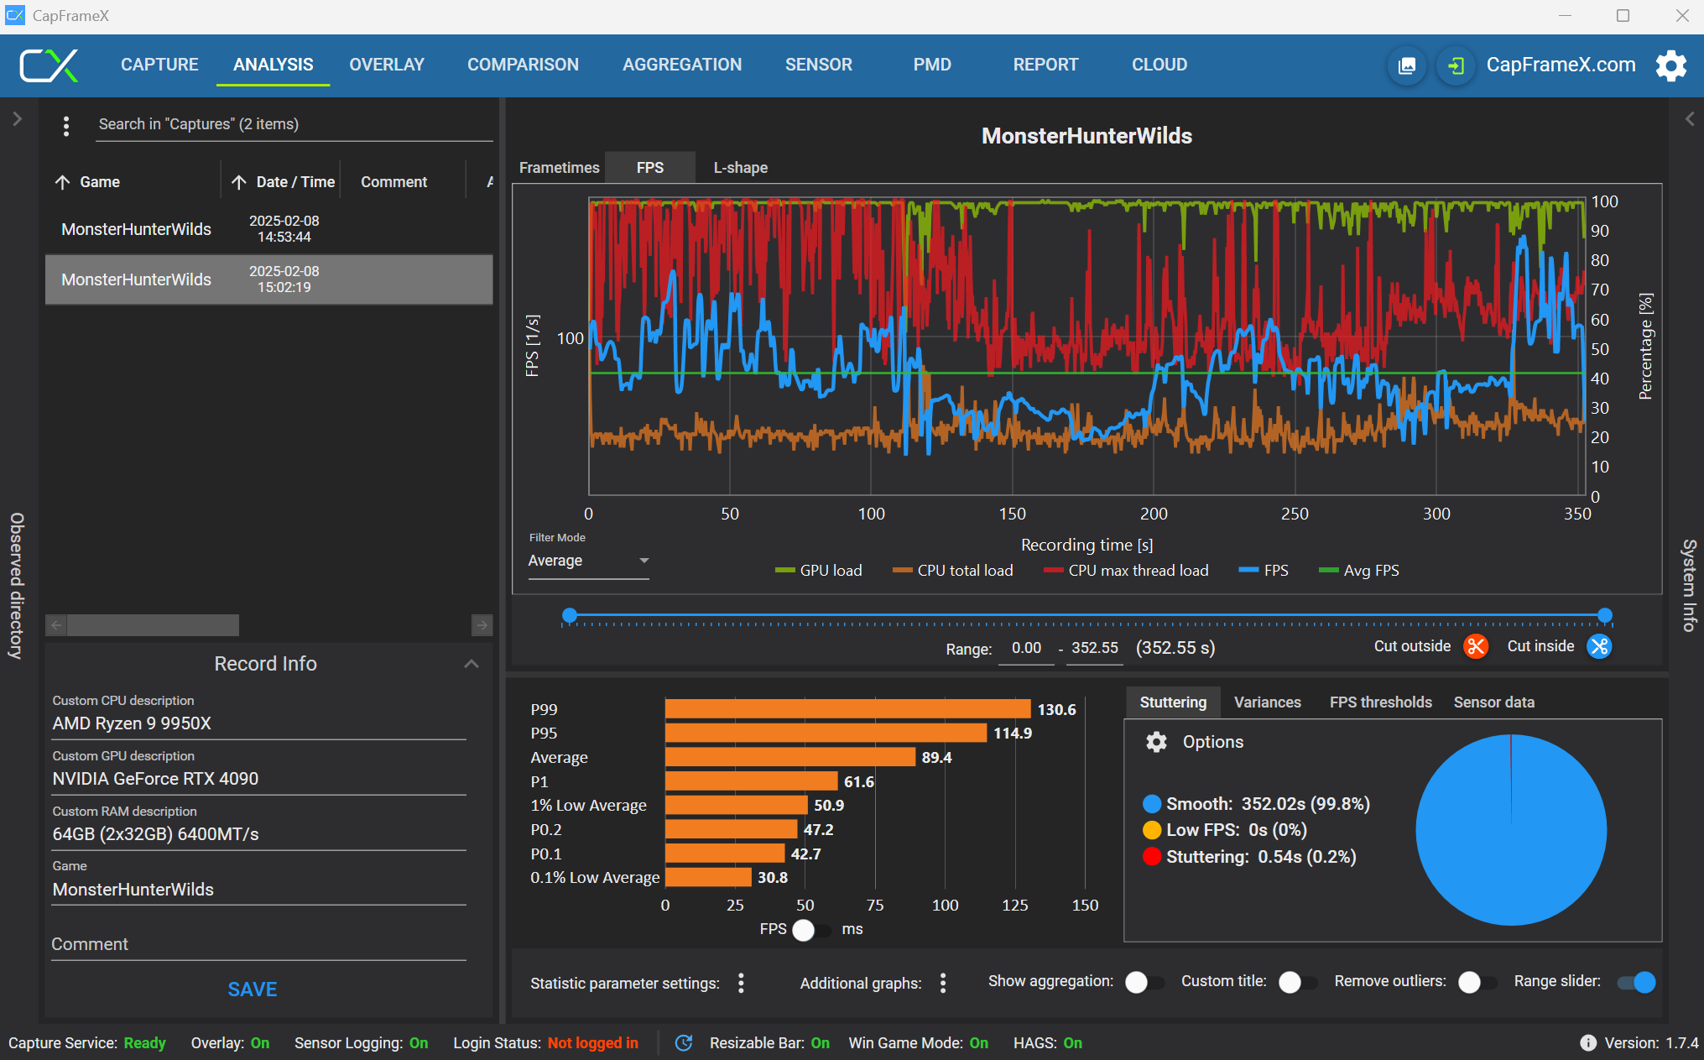Open the settings gear icon in header
Image resolution: width=1704 pixels, height=1060 pixels.
click(1670, 65)
